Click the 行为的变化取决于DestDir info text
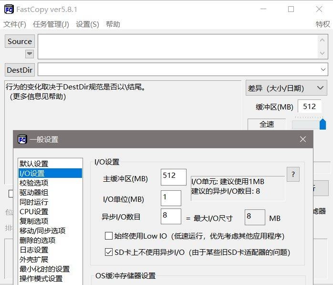Screen dimensions: 333x285 [x=75, y=91]
